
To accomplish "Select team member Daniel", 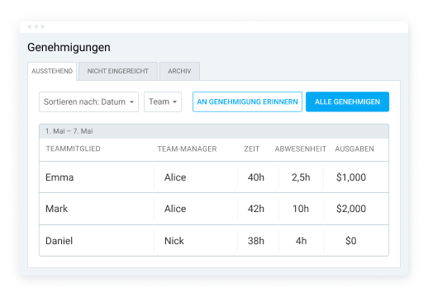I will tap(59, 241).
